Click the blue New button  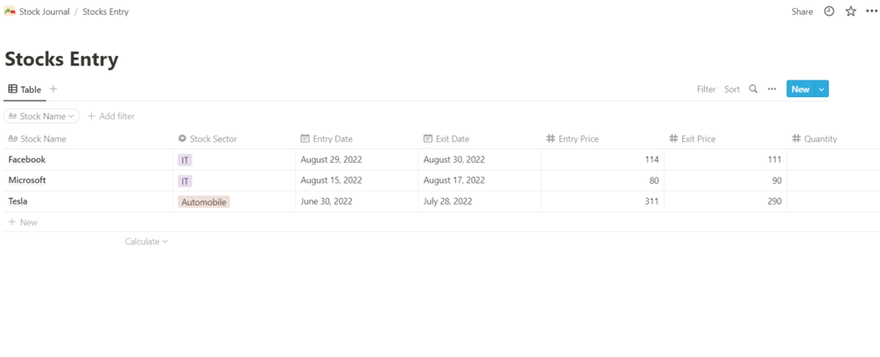[x=799, y=89]
